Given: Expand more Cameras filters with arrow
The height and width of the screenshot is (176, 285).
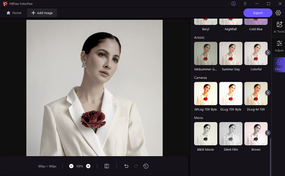Looking at the screenshot, I should [268, 93].
